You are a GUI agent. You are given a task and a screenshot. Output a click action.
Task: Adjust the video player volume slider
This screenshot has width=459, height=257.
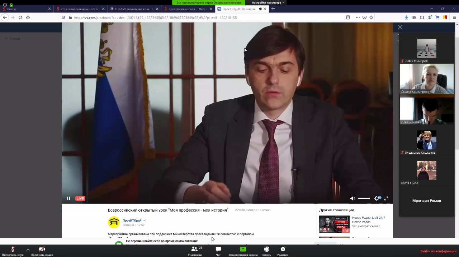(364, 198)
